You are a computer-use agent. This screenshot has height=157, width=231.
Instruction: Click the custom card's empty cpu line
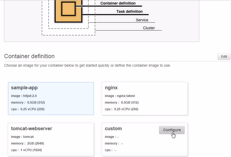pos(111,150)
